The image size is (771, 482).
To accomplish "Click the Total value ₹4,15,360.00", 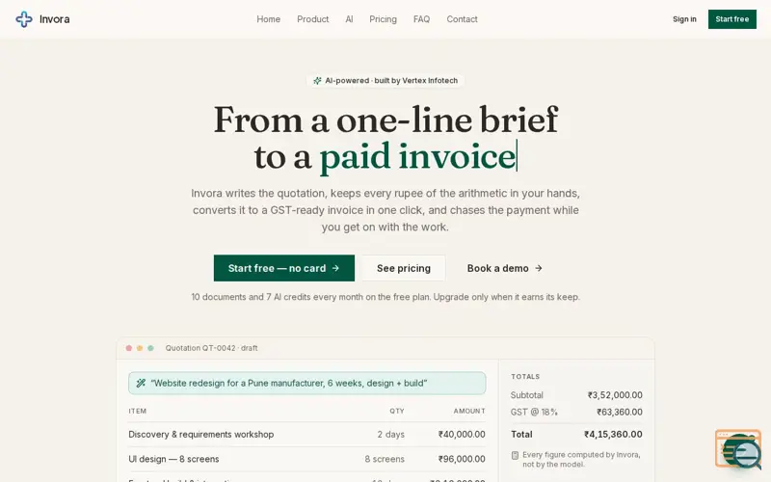I will click(613, 435).
